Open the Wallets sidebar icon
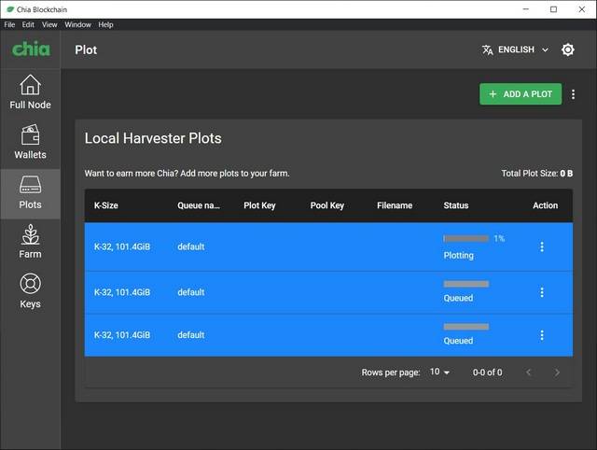The width and height of the screenshot is (597, 450). coord(30,142)
